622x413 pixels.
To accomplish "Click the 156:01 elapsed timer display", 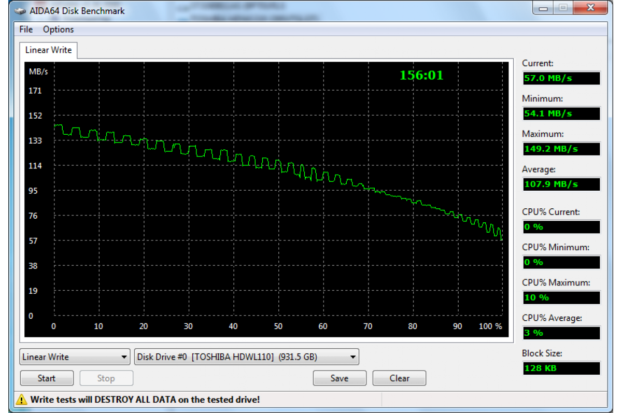I will pyautogui.click(x=421, y=76).
